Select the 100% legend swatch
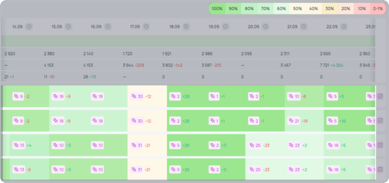This screenshot has height=183, width=389. pyautogui.click(x=217, y=9)
